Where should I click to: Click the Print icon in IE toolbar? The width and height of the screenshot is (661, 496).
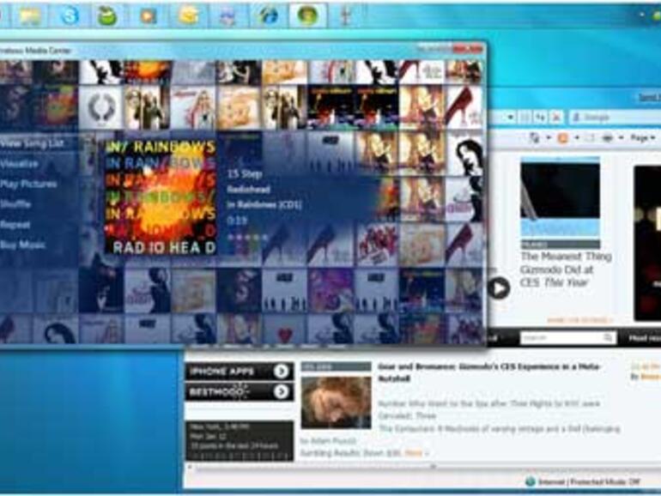(x=608, y=138)
